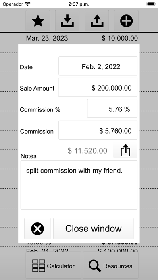Click the upload export toolbar icon
This screenshot has width=158, height=280.
click(x=97, y=21)
